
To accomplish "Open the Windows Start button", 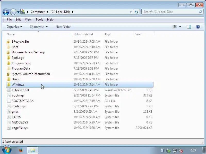I will [7, 150].
